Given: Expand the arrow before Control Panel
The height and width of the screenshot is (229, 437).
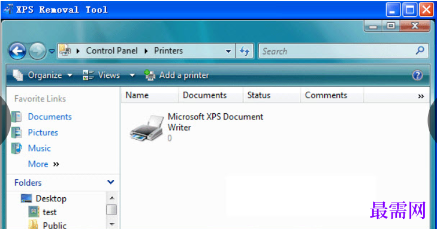Looking at the screenshot, I should 78,51.
